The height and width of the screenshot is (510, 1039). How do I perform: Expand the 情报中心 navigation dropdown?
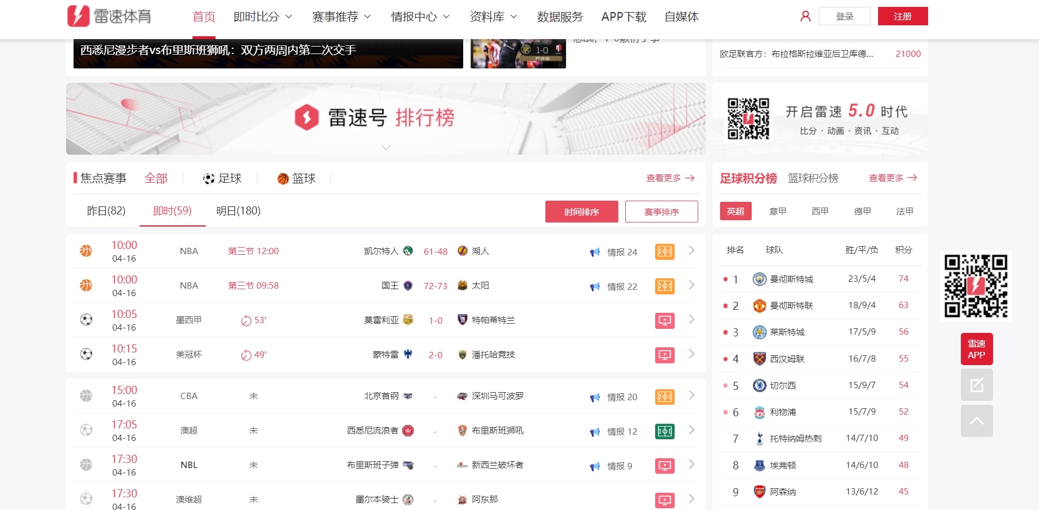[x=420, y=17]
